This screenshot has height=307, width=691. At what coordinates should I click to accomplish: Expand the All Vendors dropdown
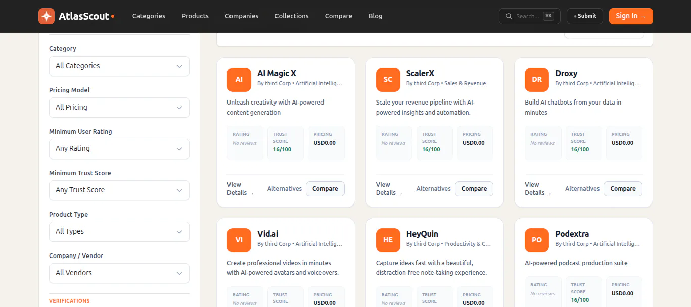coord(119,273)
